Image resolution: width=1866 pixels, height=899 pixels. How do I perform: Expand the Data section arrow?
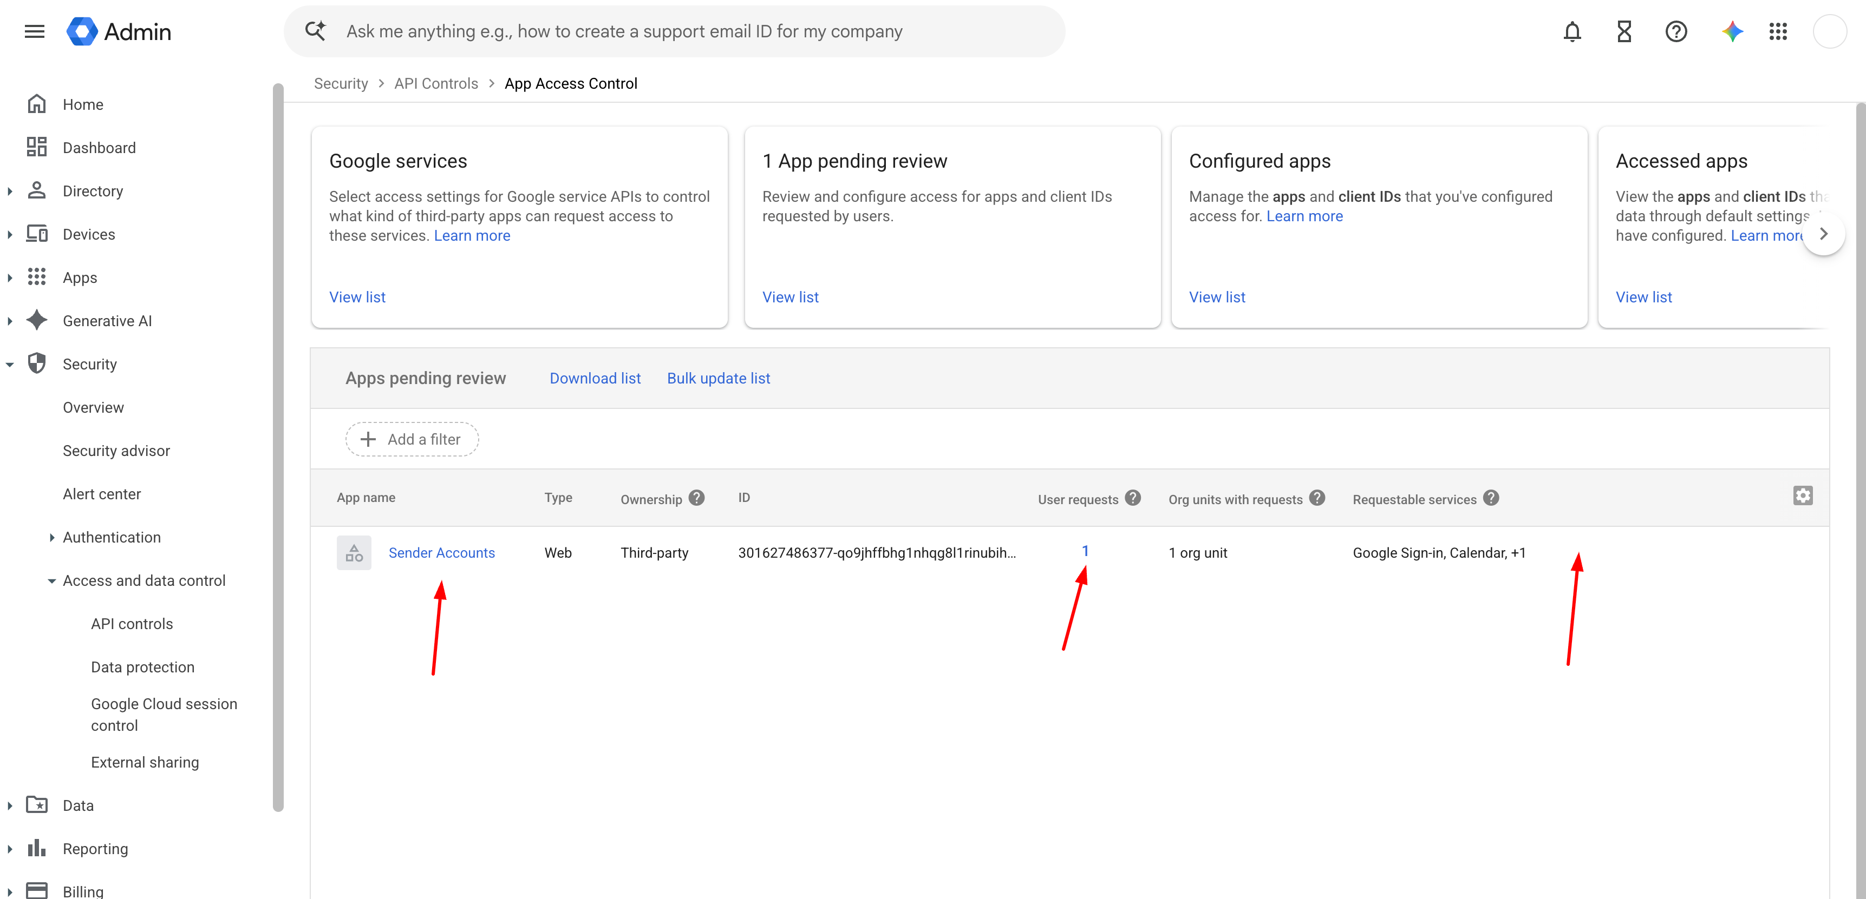pos(10,805)
